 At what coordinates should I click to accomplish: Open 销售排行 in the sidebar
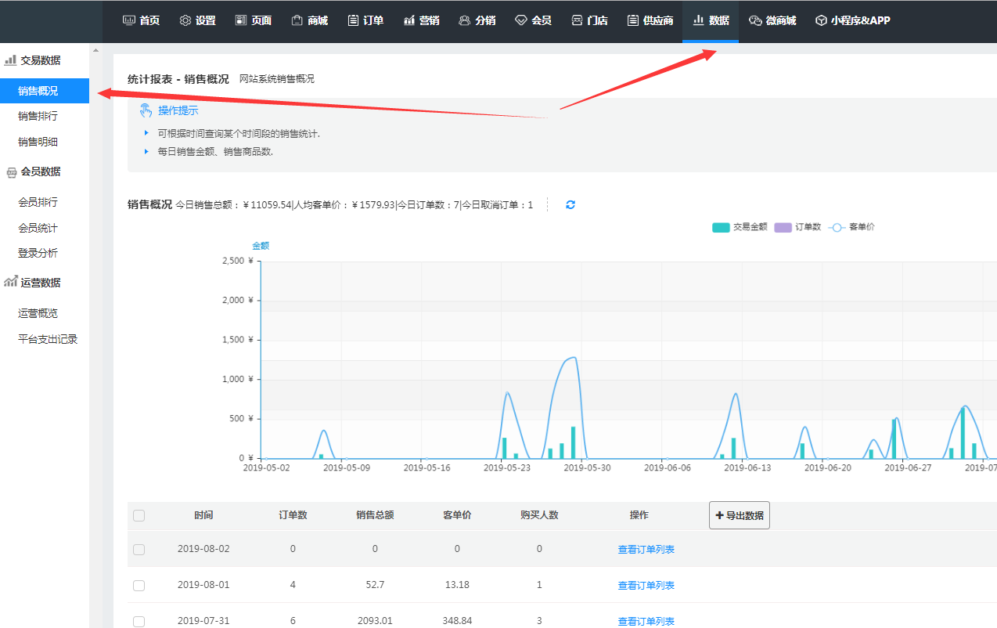coord(38,116)
